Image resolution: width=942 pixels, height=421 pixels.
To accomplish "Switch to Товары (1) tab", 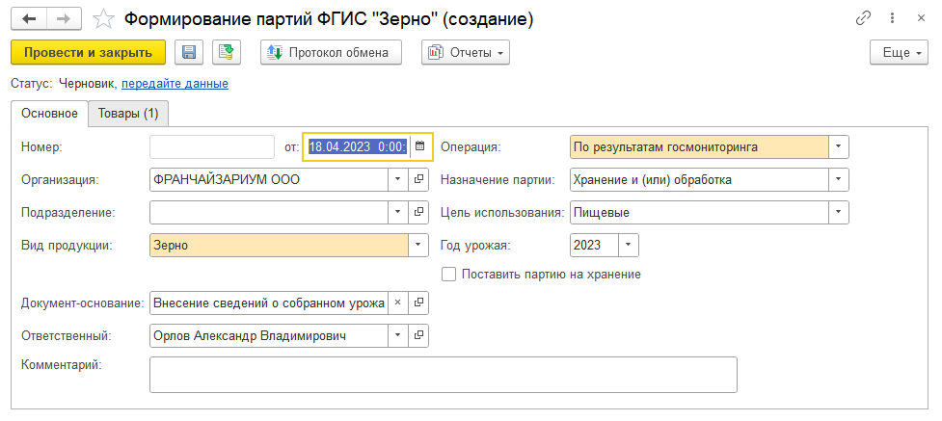I will click(128, 114).
